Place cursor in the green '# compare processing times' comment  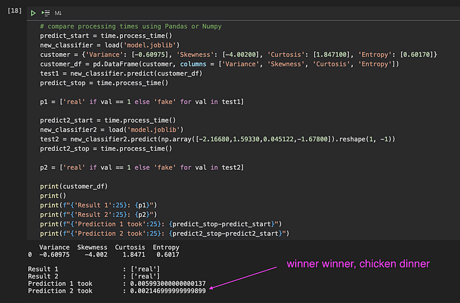coord(131,26)
